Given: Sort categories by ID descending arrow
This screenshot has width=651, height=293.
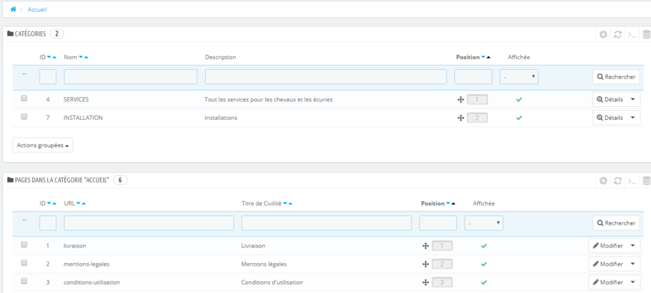Looking at the screenshot, I should pyautogui.click(x=49, y=57).
